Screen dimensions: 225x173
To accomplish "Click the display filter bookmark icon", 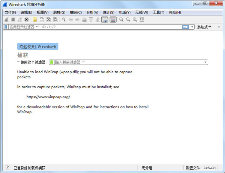I will pyautogui.click(x=6, y=27).
